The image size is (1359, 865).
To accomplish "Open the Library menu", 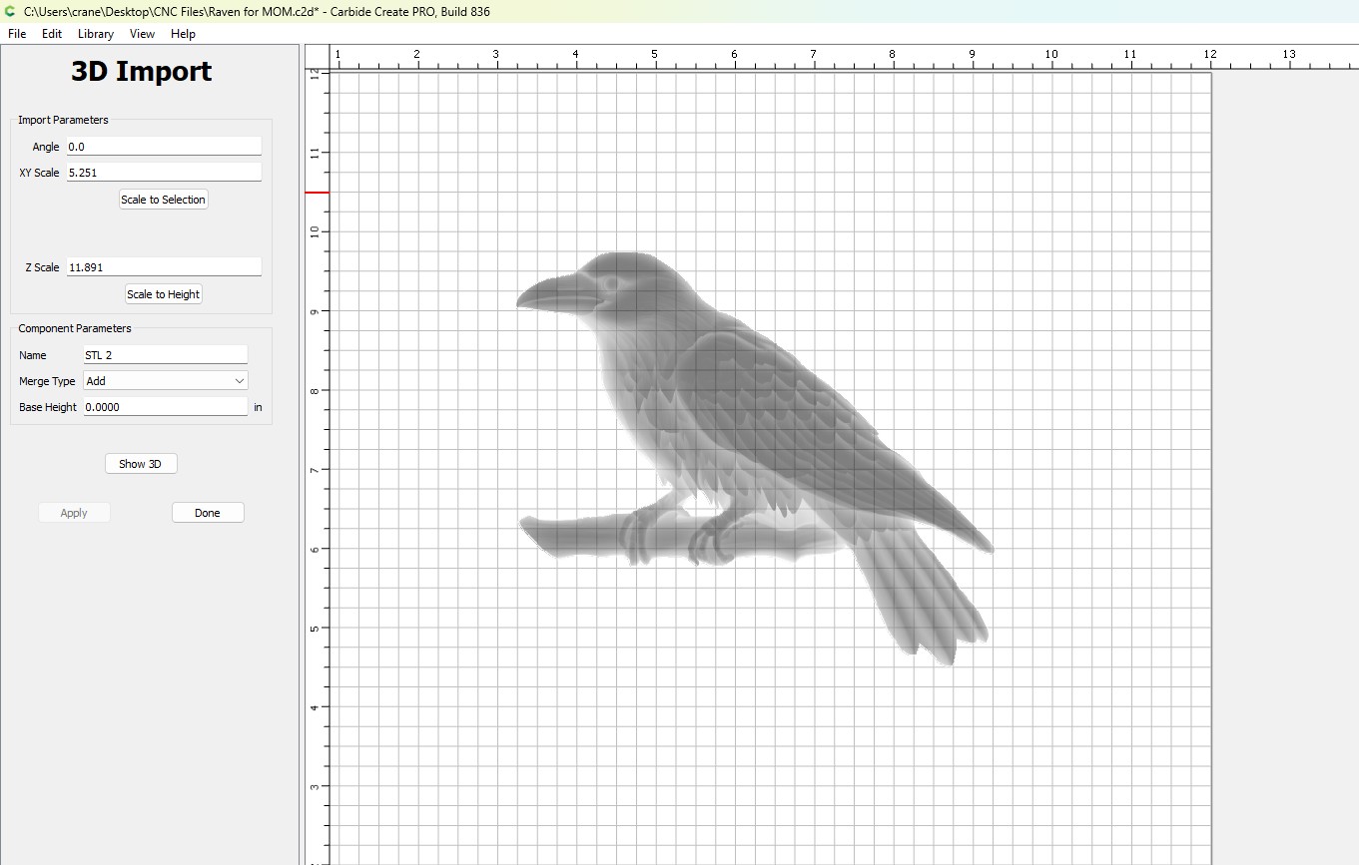I will pos(96,34).
